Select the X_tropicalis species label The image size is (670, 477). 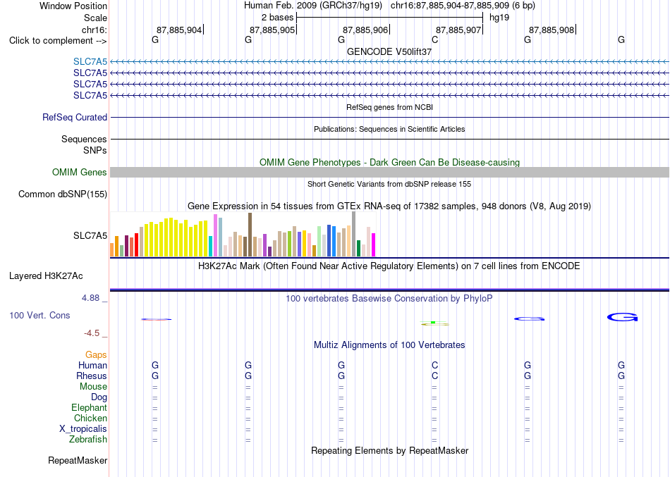pyautogui.click(x=83, y=429)
